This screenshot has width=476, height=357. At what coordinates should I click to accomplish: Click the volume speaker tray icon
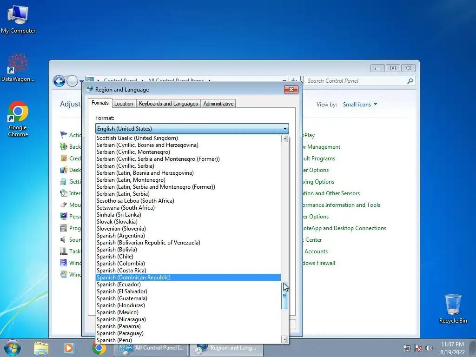429,348
